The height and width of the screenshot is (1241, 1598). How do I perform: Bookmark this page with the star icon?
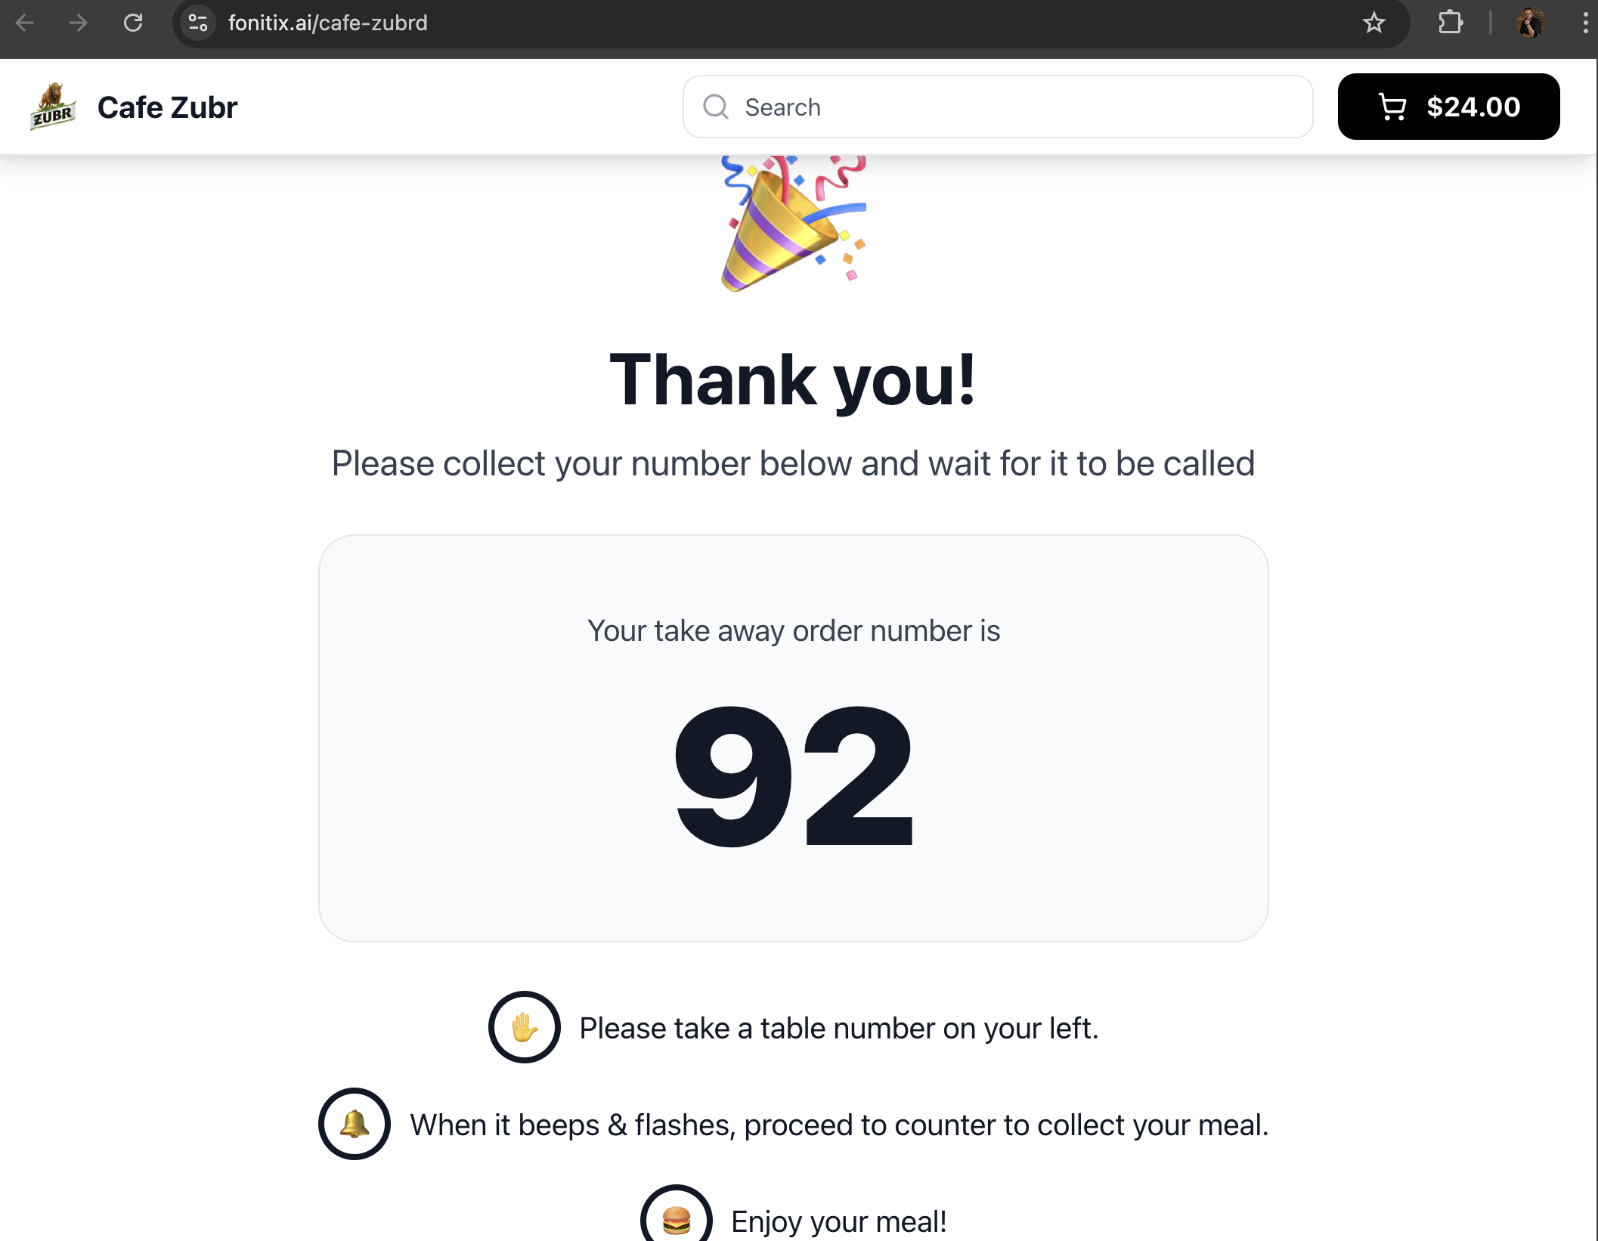tap(1373, 23)
